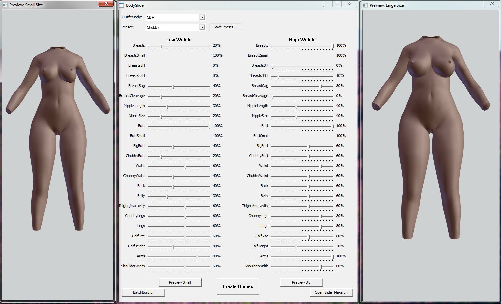The height and width of the screenshot is (304, 501).
Task: Click the High Weight Arms slider
Action: (x=302, y=258)
